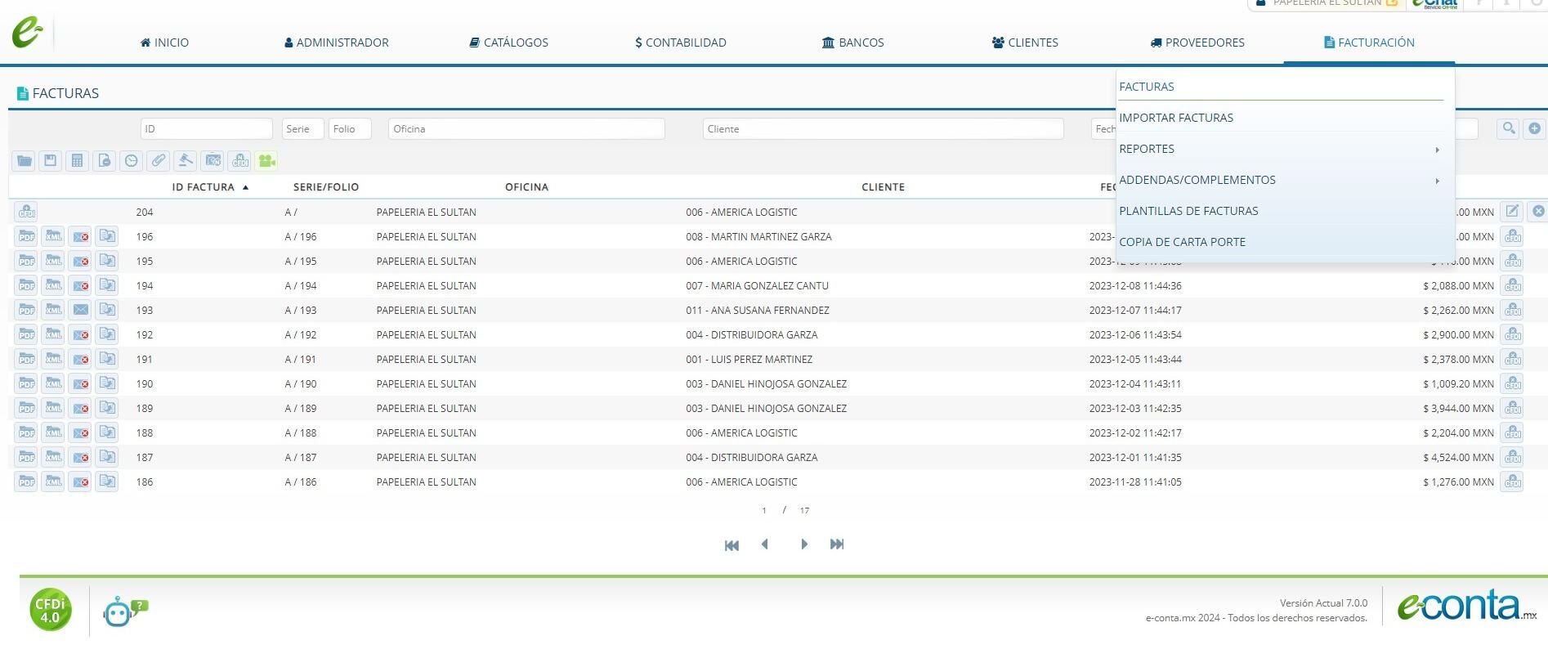Click the open folder toolbar icon

point(24,161)
